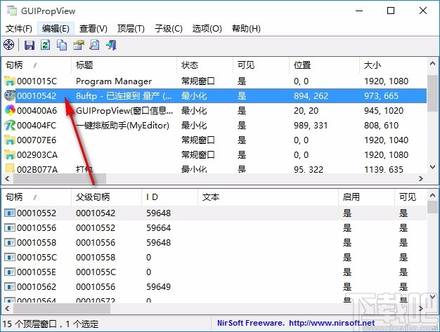The height and width of the screenshot is (332, 440).
Task: Open the Properties toolbar icon
Action: coord(79,45)
